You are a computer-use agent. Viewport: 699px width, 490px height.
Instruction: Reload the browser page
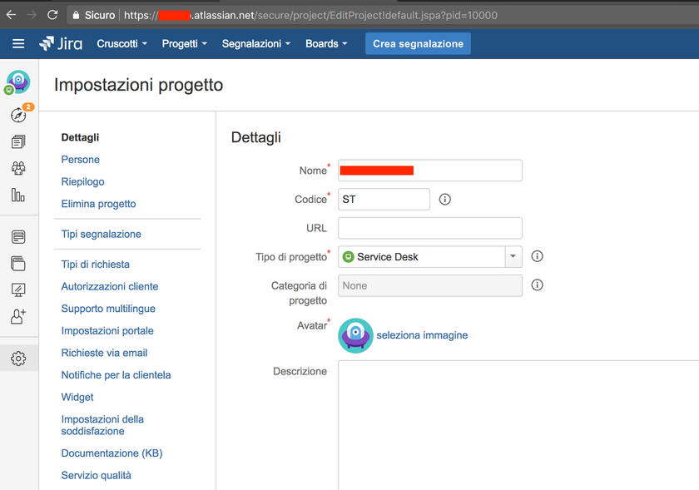[52, 15]
